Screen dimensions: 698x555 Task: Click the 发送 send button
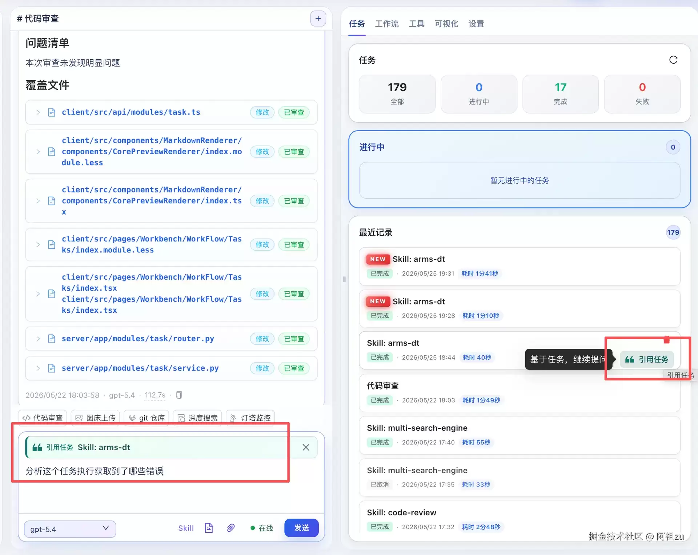301,528
